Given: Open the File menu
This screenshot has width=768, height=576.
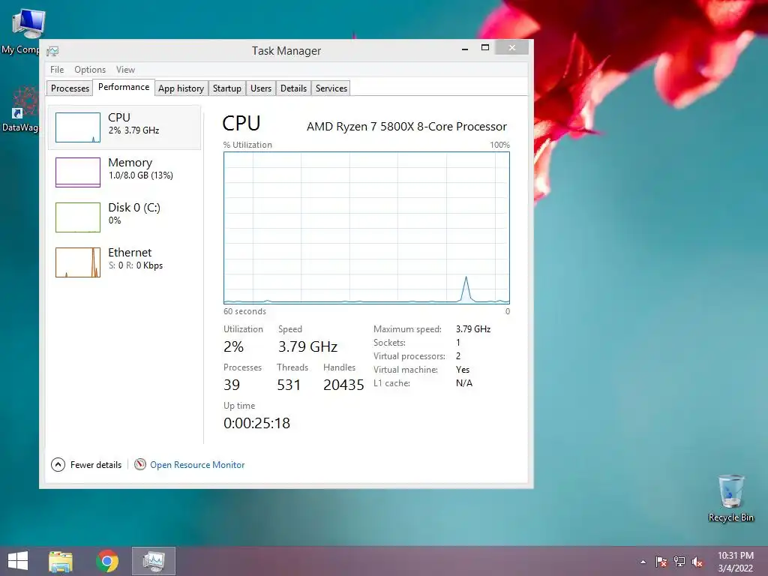Looking at the screenshot, I should point(57,70).
